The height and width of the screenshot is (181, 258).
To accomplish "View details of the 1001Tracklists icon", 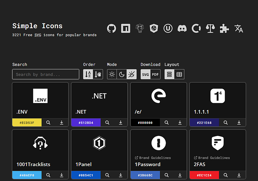I will point(48,175).
